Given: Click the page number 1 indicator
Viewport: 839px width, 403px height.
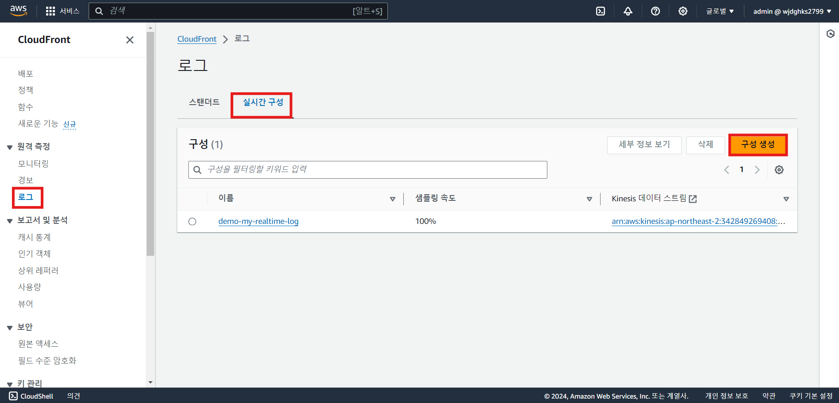Looking at the screenshot, I should click(x=741, y=169).
